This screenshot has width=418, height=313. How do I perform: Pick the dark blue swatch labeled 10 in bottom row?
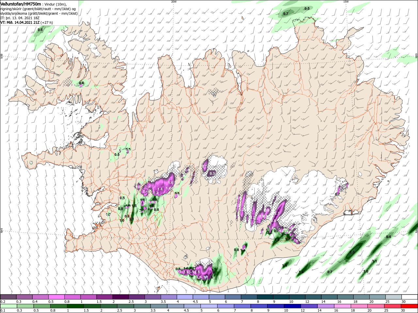pos(292,306)
